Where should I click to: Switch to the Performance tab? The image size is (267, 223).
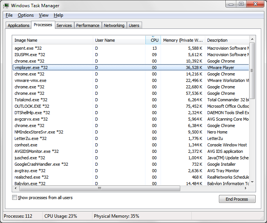87,25
